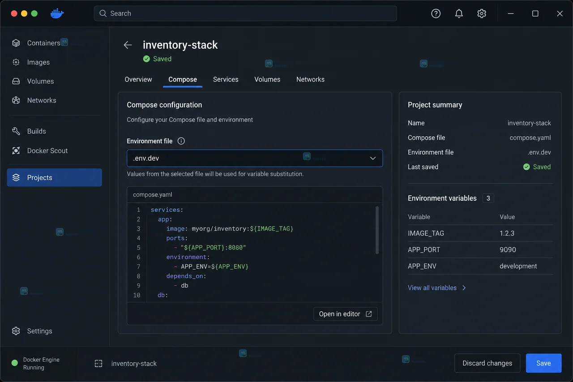The height and width of the screenshot is (382, 573).
Task: Click the environment variables count badge 3
Action: 488,198
